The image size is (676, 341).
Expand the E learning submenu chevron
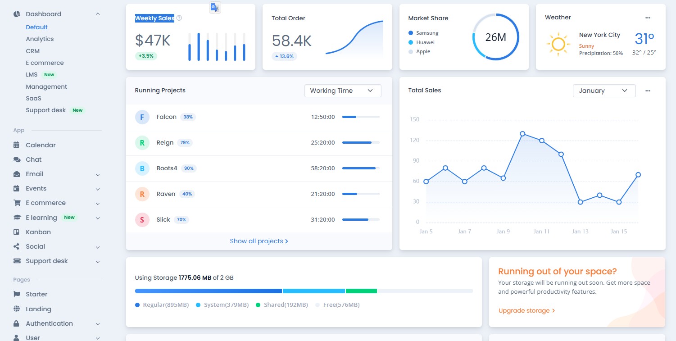[x=98, y=218]
